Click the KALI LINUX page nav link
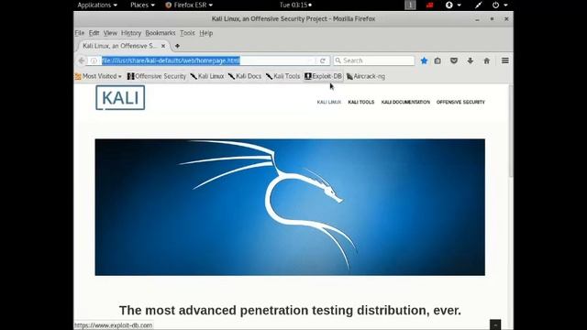The height and width of the screenshot is (330, 587). (329, 102)
